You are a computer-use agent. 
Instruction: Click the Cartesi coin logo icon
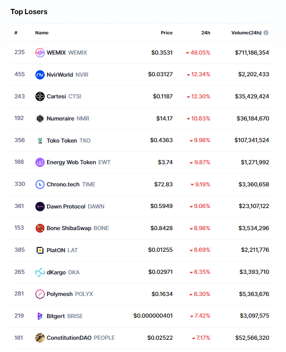click(x=40, y=96)
